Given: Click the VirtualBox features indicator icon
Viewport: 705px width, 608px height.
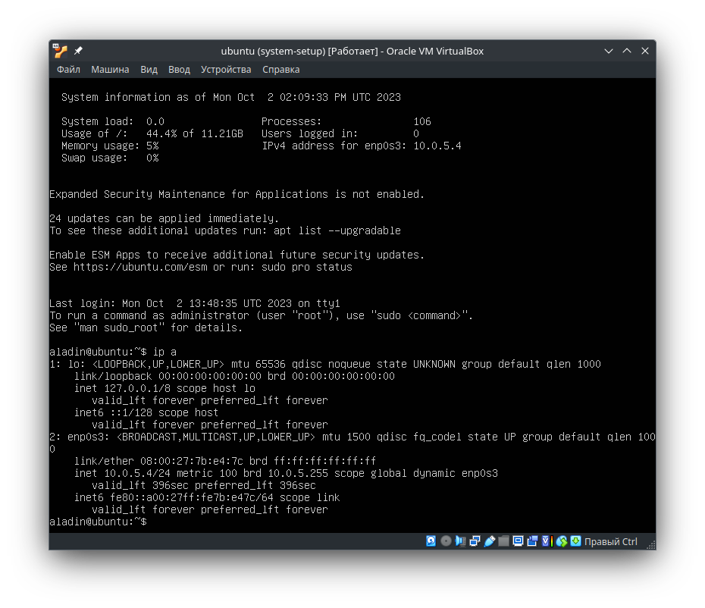Looking at the screenshot, I should click(545, 541).
